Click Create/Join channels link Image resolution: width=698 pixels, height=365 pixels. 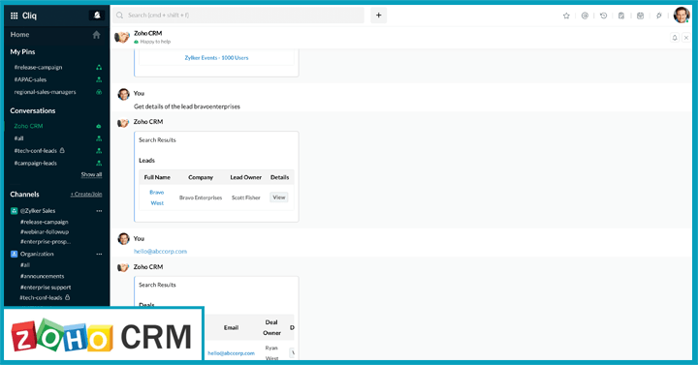pos(86,195)
